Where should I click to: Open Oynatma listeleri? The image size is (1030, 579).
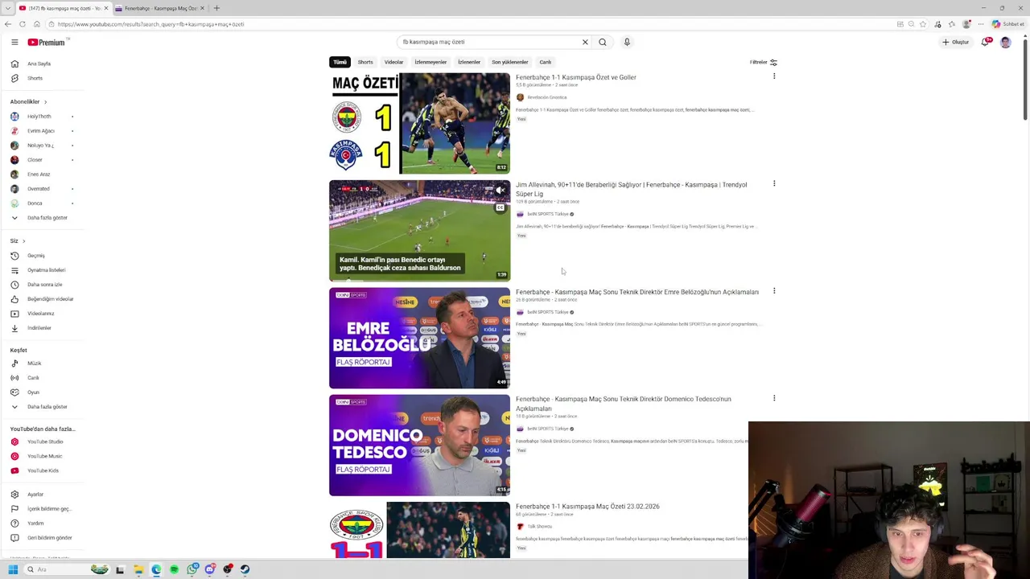click(46, 270)
